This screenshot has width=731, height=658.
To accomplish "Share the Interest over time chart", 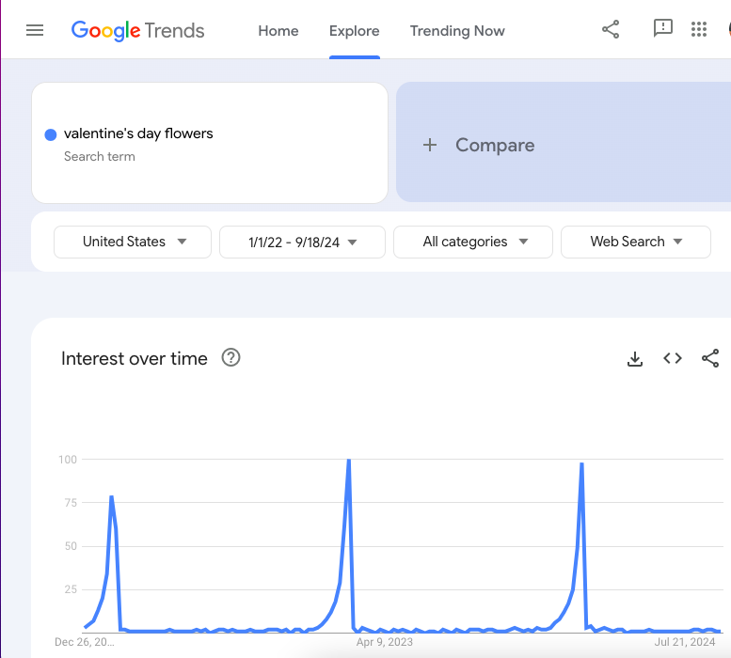I will (710, 358).
